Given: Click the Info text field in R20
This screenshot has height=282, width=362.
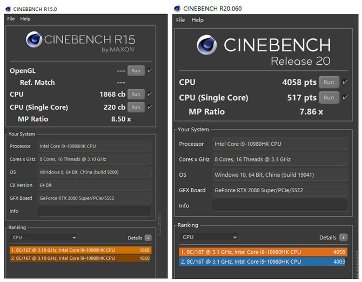Looking at the screenshot, I should point(279,205).
